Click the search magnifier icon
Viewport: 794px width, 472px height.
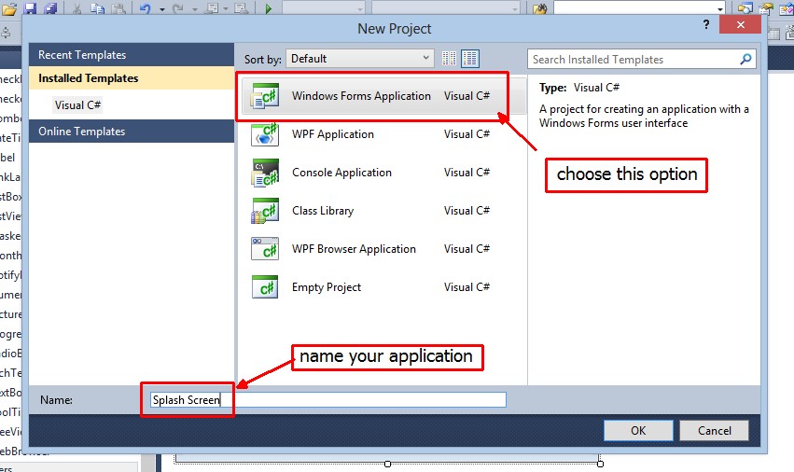coord(745,60)
